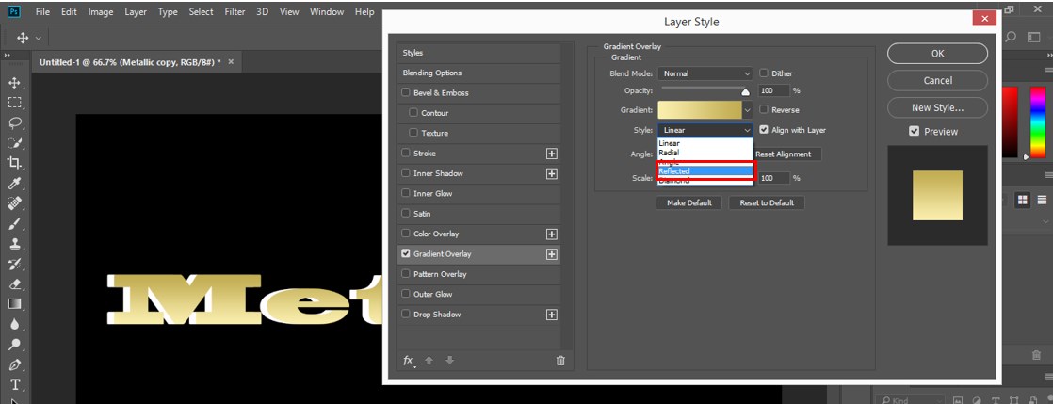The image size is (1053, 404).
Task: Click the Cancel button
Action: point(937,81)
